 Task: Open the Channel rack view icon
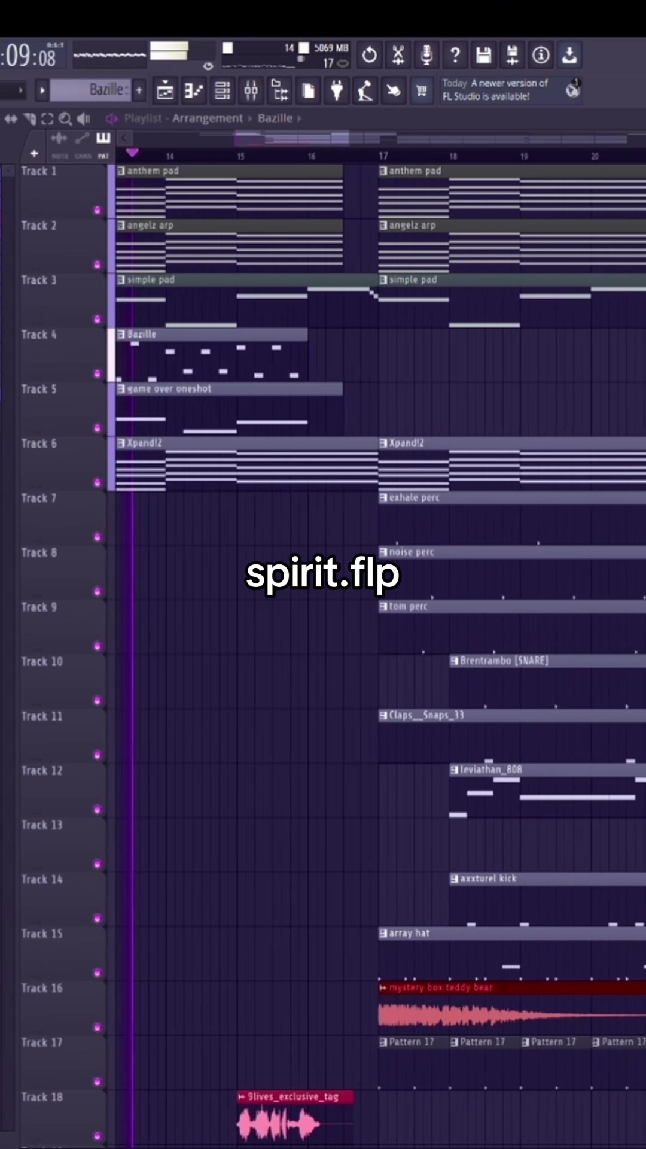[223, 91]
